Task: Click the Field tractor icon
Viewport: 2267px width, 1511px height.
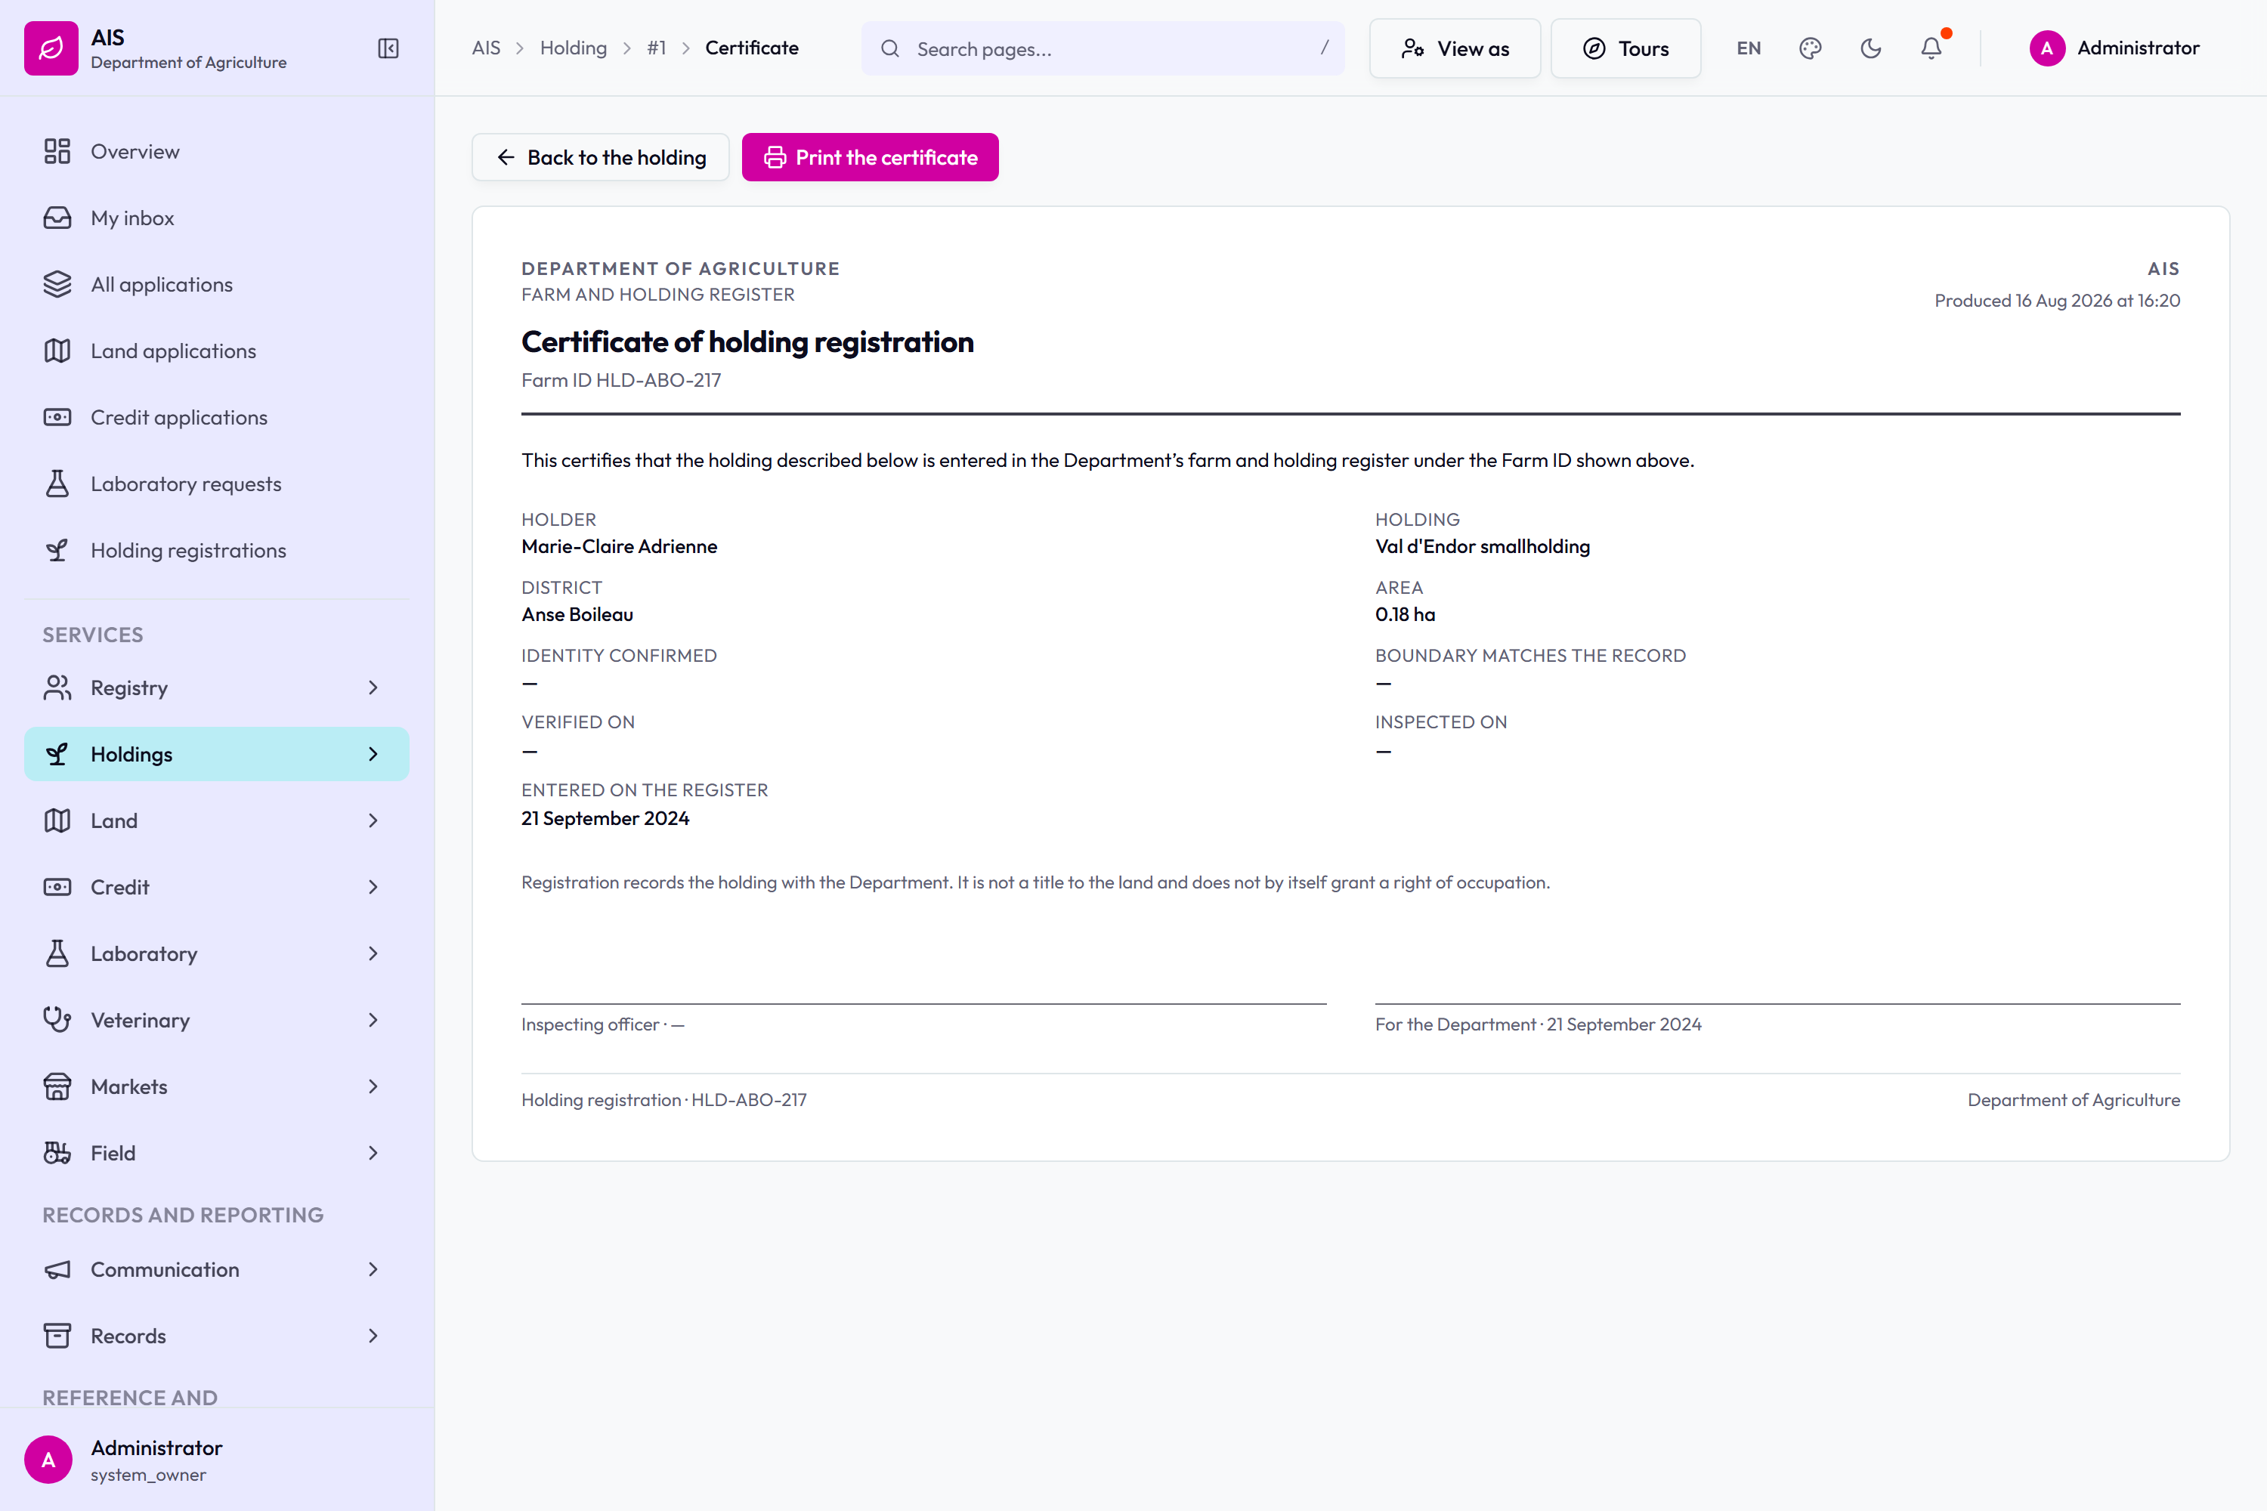Action: [x=57, y=1153]
